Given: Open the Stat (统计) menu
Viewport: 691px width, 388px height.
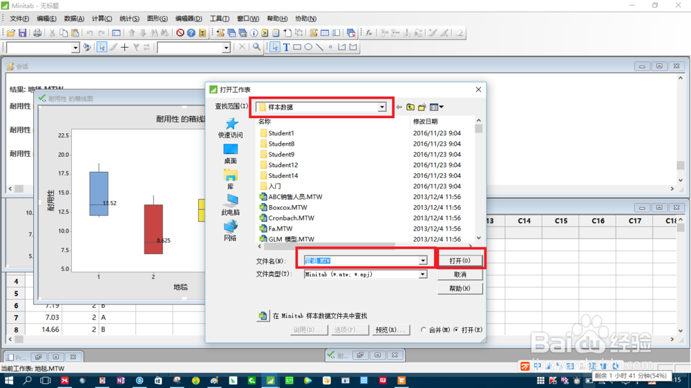Looking at the screenshot, I should (130, 19).
